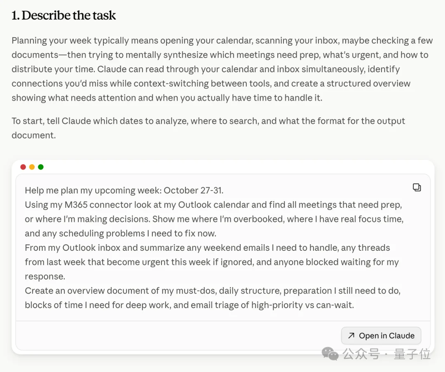This screenshot has width=445, height=372.
Task: Click the "October 27-31" date text
Action: [x=194, y=190]
